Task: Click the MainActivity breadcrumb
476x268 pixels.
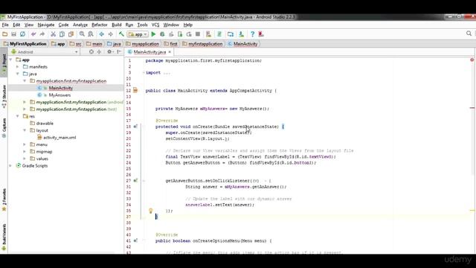Action: 242,44
